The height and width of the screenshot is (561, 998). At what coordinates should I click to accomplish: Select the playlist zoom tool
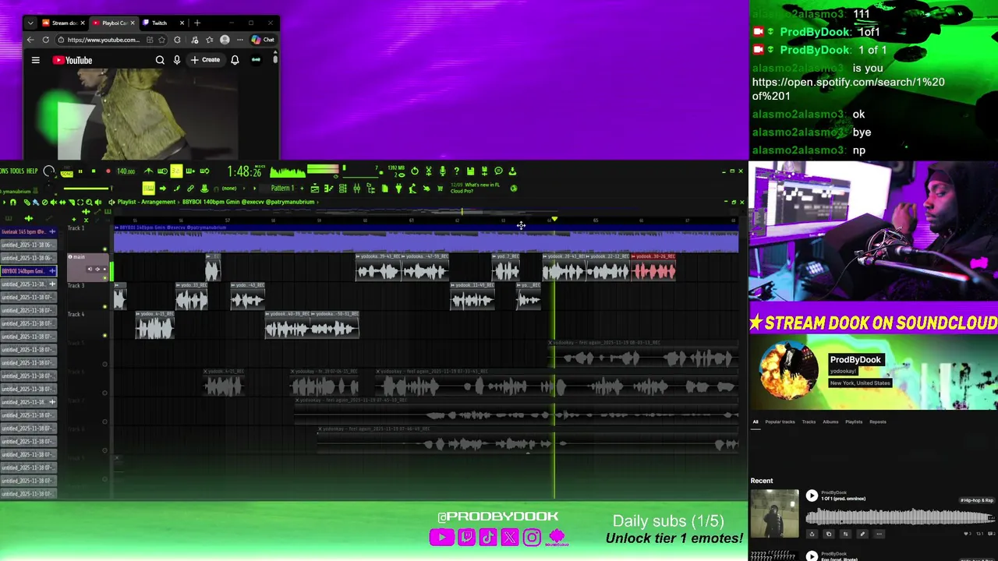click(x=89, y=202)
